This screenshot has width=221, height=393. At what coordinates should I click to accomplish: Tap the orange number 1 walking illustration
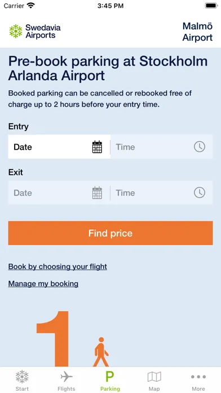coord(73,339)
